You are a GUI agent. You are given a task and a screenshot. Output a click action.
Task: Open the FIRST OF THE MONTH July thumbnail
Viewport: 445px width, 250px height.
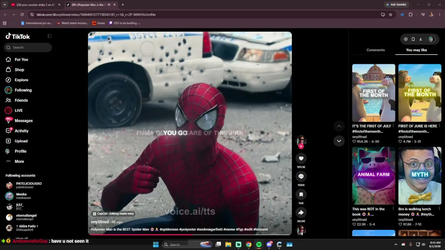[x=374, y=93]
